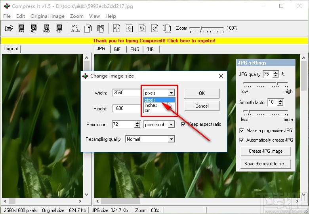The image size is (309, 214).
Task: Click the Resolution value field
Action: pyautogui.click(x=124, y=124)
